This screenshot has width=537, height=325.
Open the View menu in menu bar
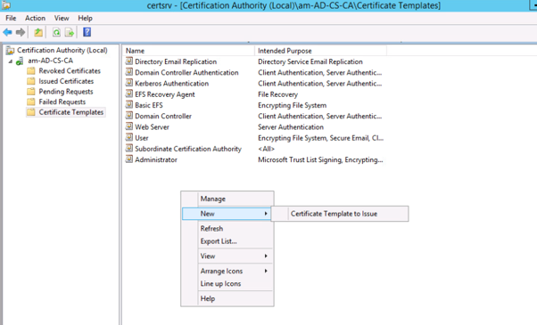62,18
